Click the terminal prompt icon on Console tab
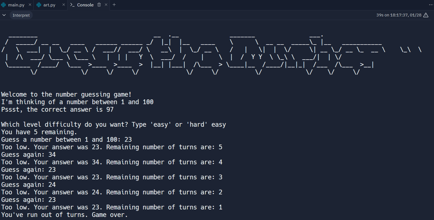This screenshot has width=434, height=220. pos(72,5)
